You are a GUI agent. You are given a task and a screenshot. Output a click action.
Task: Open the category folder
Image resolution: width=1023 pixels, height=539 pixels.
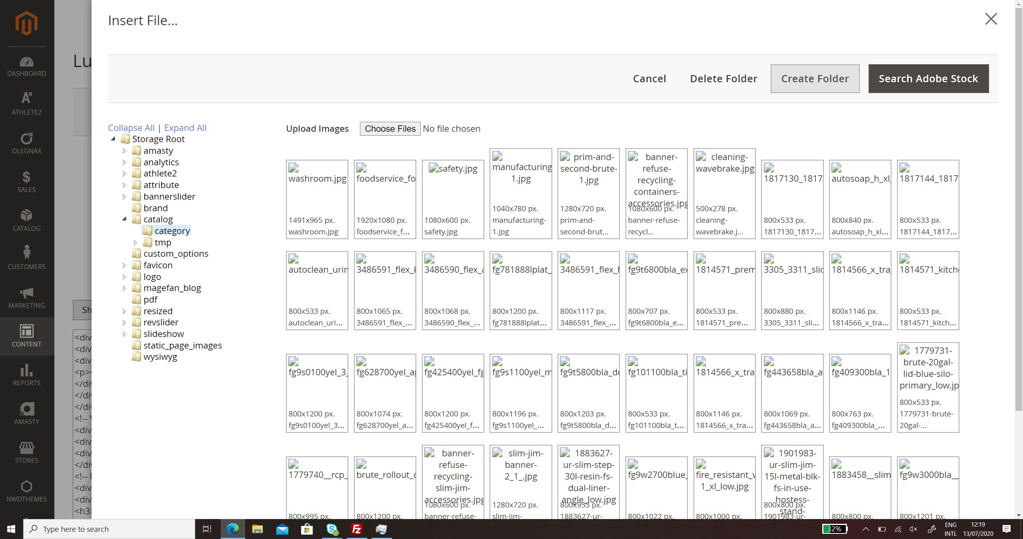[172, 230]
